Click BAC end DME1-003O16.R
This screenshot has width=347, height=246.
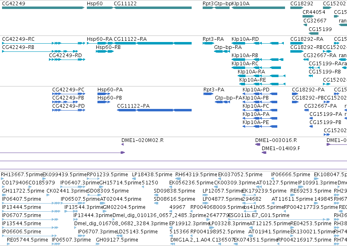(x=258, y=144)
